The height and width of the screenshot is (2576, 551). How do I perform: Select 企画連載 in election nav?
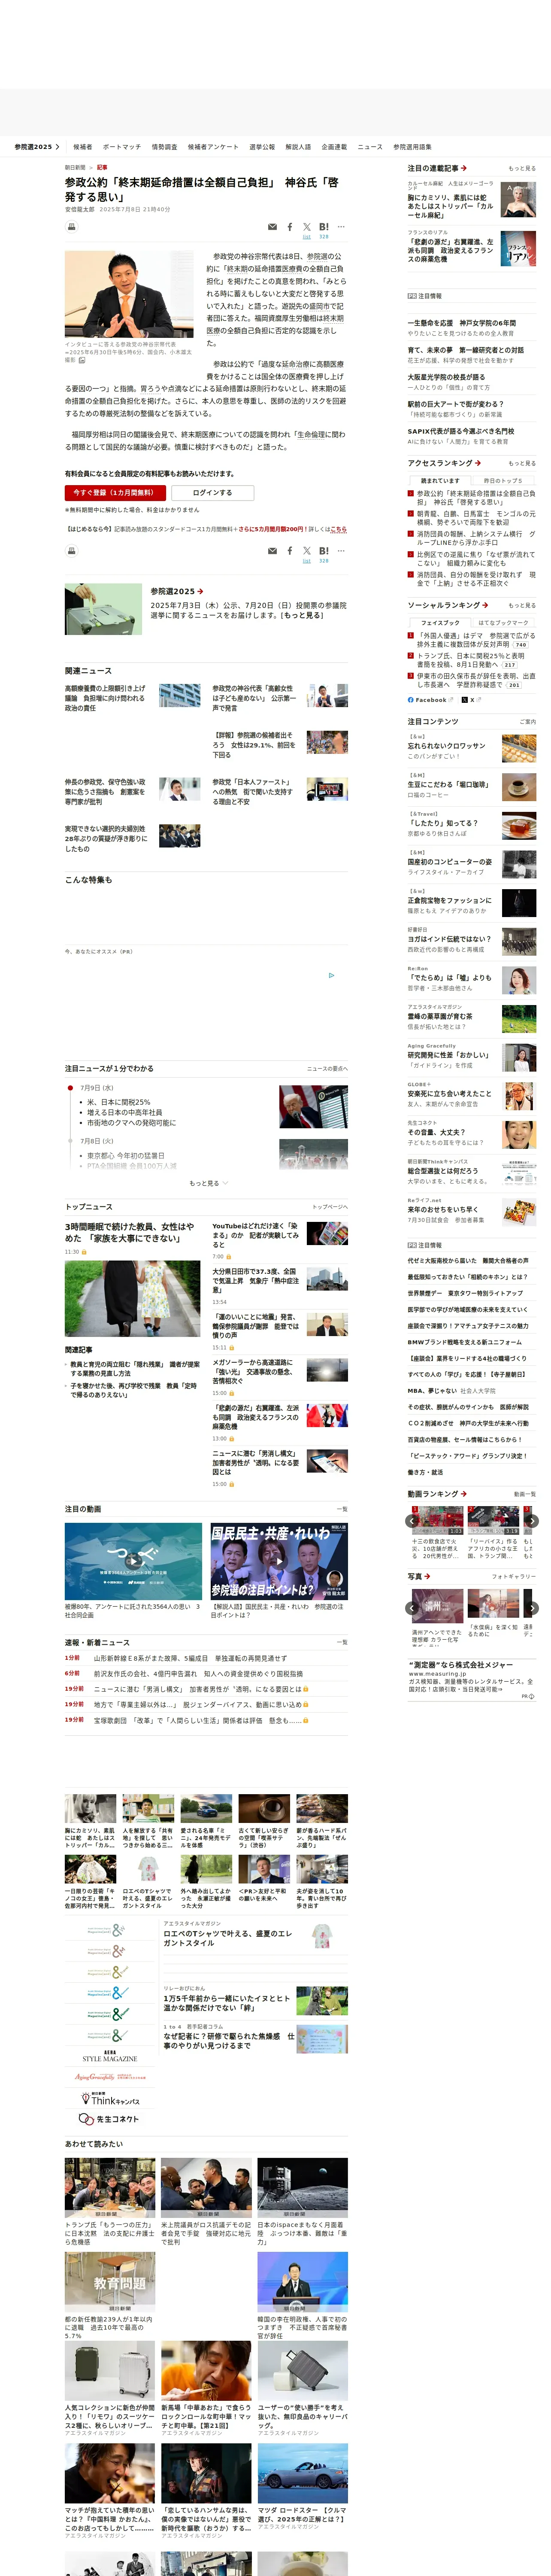point(334,147)
